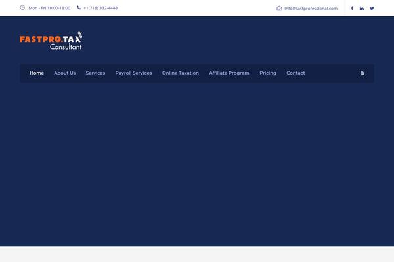Click the info@fastprofessional.com email link
This screenshot has width=394, height=262.
tap(311, 9)
